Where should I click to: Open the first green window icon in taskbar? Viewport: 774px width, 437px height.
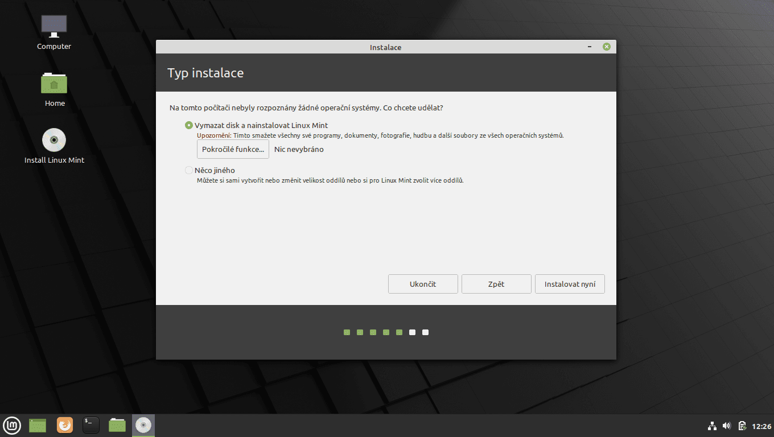(37, 425)
